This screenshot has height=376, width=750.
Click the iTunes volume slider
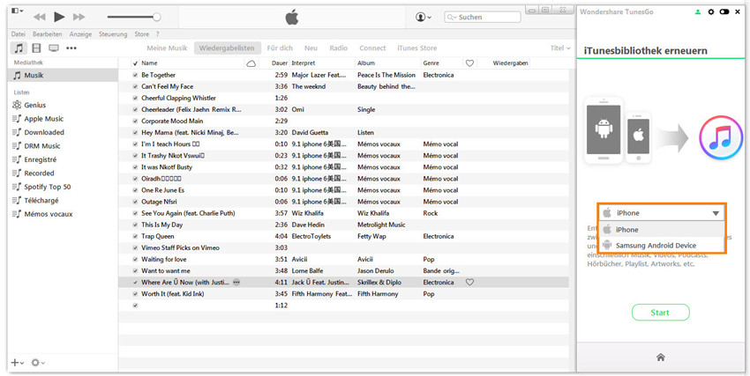tap(133, 18)
